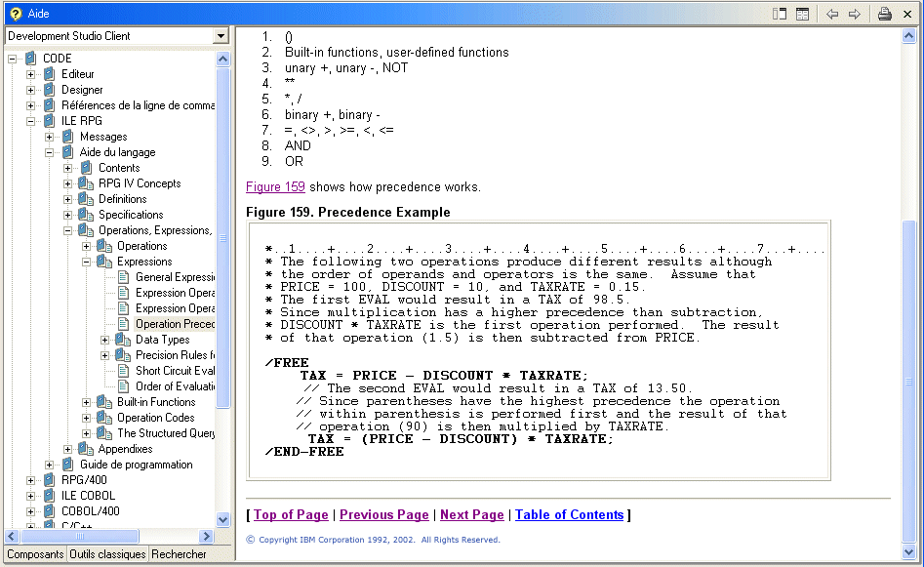The width and height of the screenshot is (924, 567).
Task: Switch to the Rechercher tab
Action: [179, 554]
